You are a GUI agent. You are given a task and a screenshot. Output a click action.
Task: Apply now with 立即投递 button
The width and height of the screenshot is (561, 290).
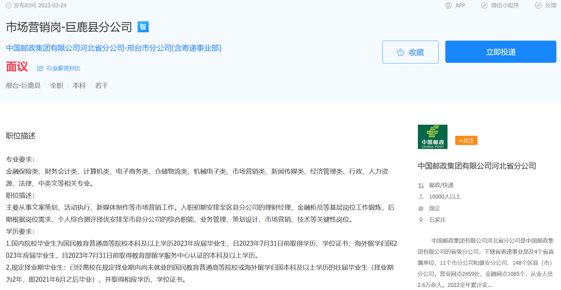501,52
